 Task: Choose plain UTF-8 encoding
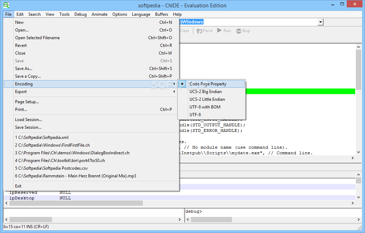pos(211,114)
